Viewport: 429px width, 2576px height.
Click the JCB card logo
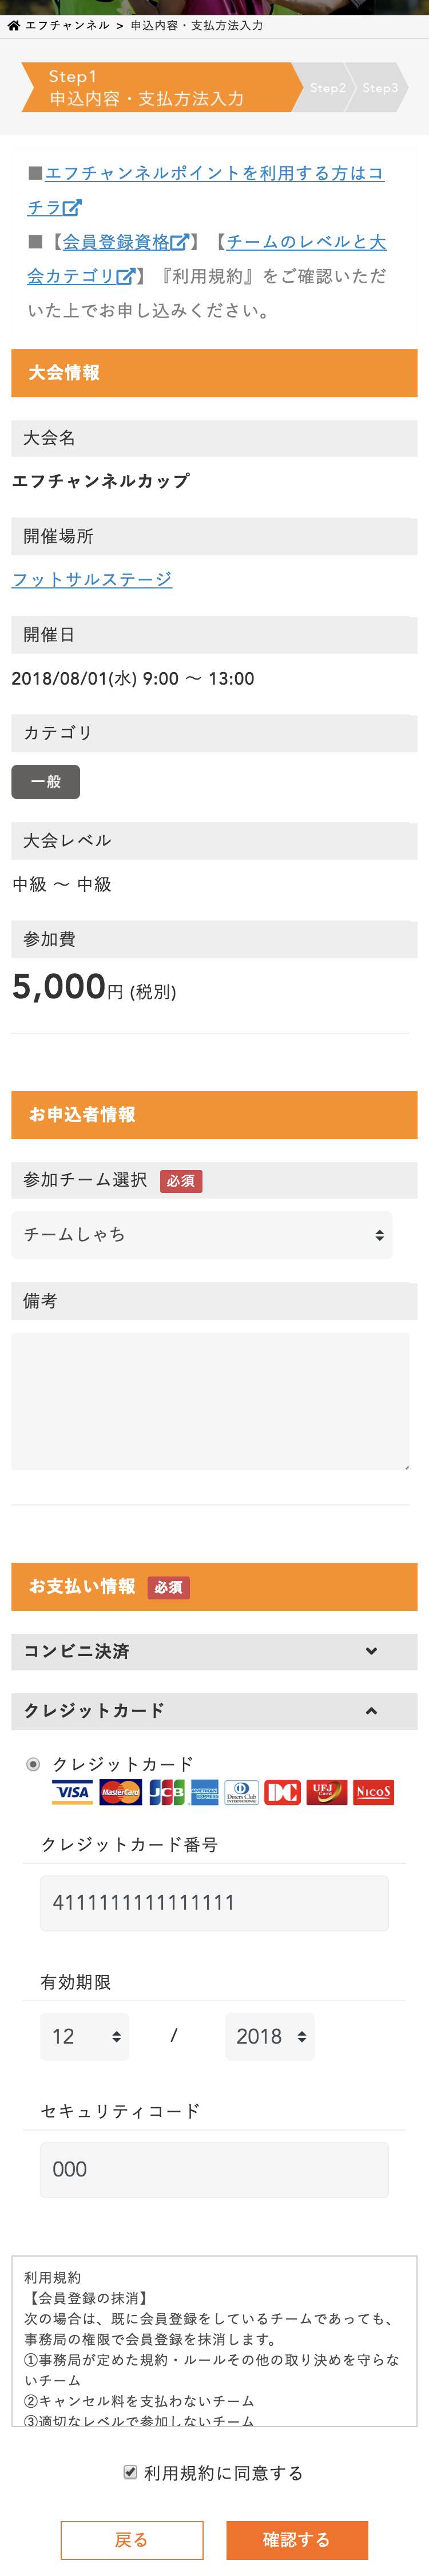point(166,1792)
